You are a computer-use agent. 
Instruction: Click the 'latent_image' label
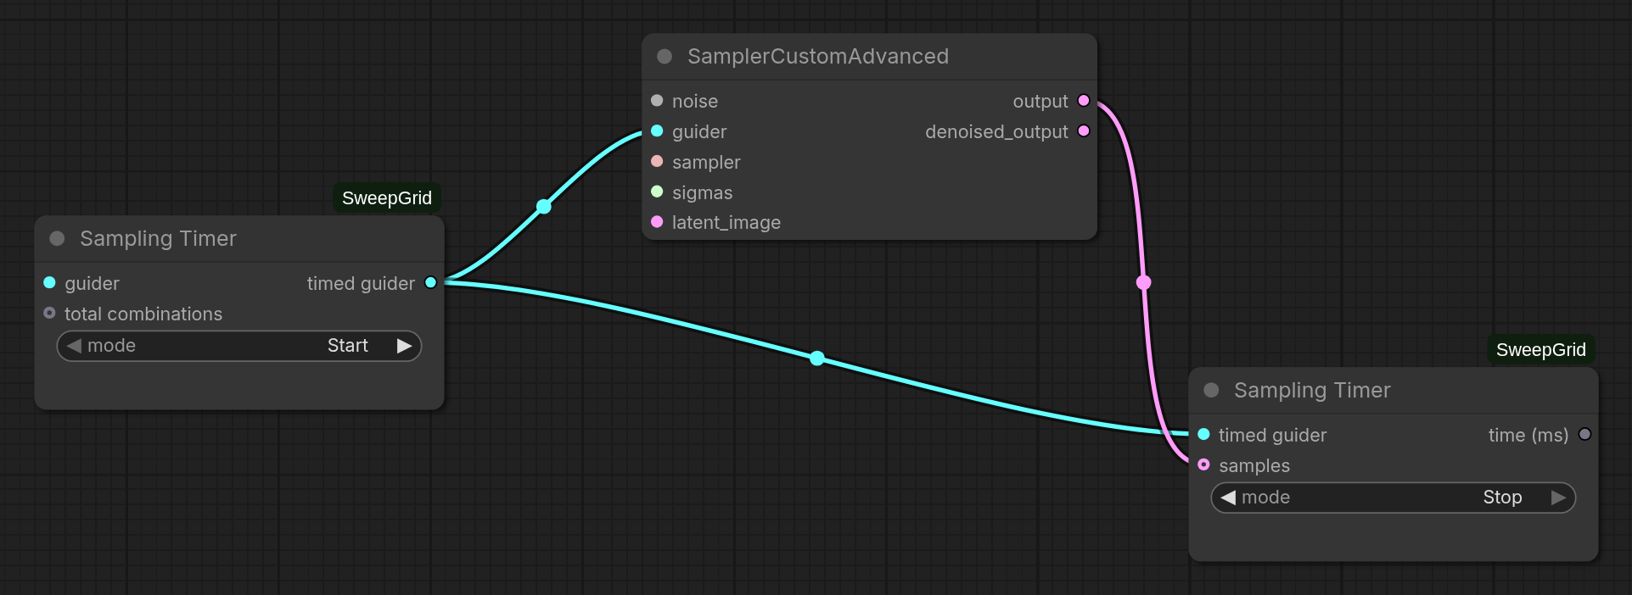click(726, 222)
